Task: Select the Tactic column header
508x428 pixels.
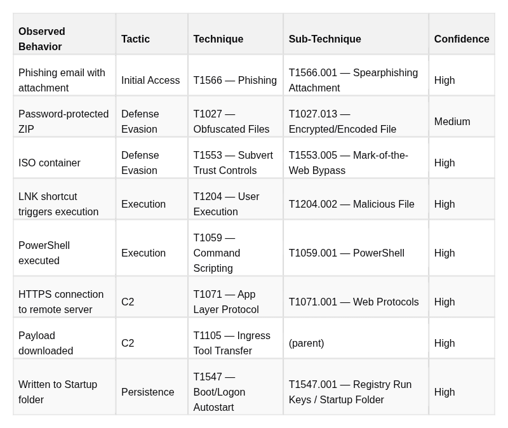Action: pos(152,34)
